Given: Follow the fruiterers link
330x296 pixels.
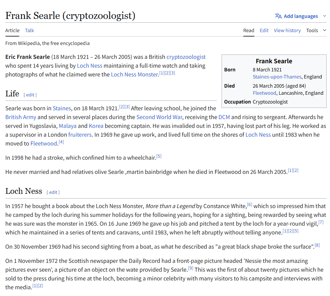Looking at the screenshot, I should pyautogui.click(x=80, y=135).
